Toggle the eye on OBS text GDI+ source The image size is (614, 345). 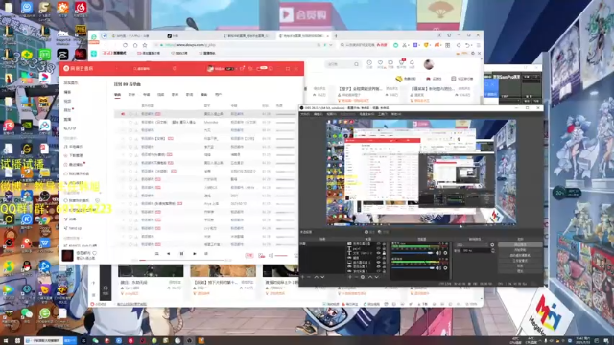[379, 253]
